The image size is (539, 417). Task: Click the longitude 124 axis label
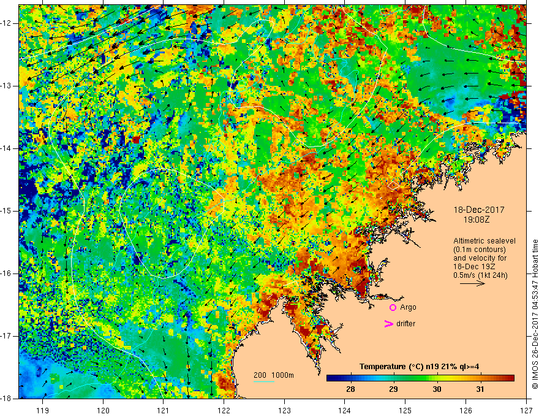[345, 410]
